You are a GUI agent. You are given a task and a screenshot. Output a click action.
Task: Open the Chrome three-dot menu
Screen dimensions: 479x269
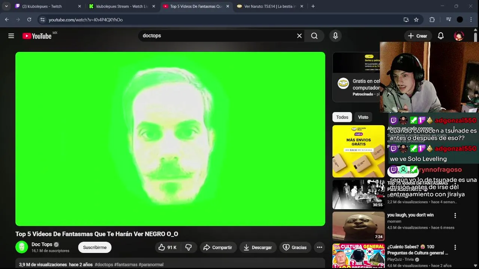pyautogui.click(x=471, y=20)
